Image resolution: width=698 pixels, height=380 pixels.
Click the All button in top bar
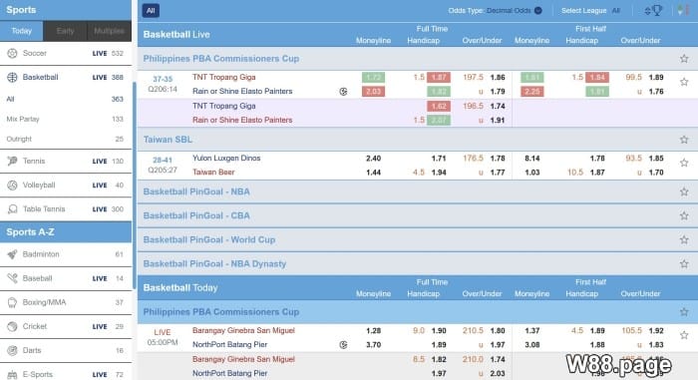[x=151, y=11]
